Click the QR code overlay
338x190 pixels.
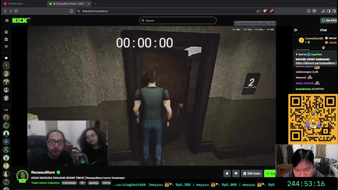click(313, 119)
